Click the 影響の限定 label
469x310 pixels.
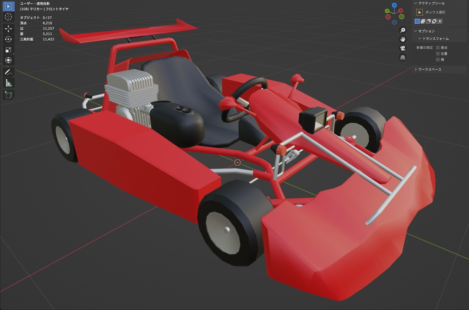(x=425, y=48)
